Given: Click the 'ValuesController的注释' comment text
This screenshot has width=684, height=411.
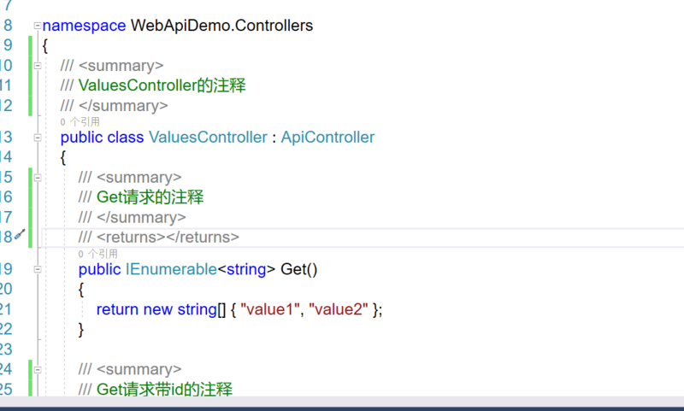Looking at the screenshot, I should (x=162, y=85).
